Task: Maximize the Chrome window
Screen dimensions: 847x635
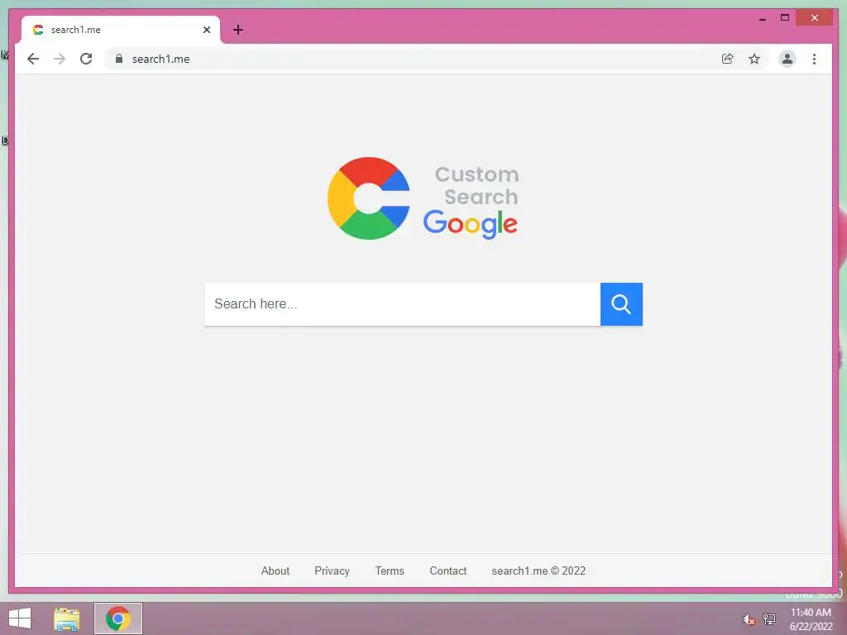Action: [785, 18]
